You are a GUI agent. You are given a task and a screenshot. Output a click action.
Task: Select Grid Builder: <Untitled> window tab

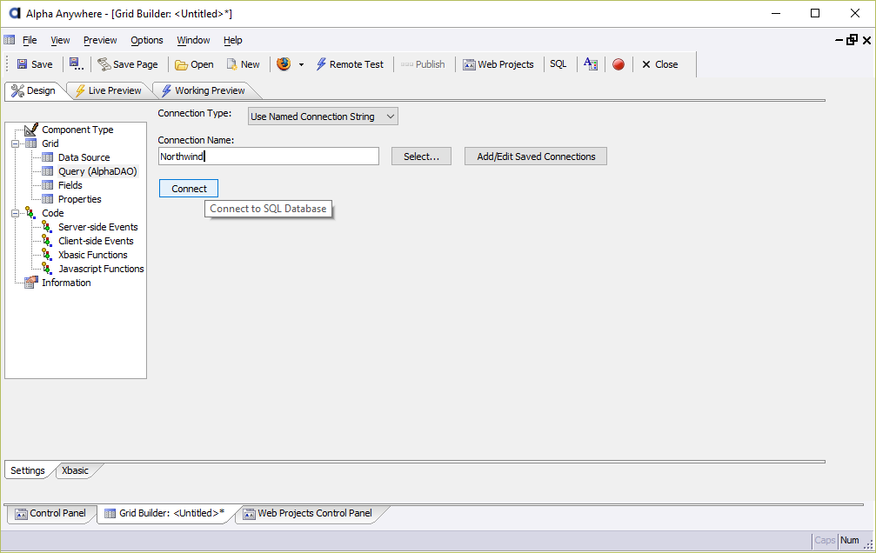click(x=165, y=513)
